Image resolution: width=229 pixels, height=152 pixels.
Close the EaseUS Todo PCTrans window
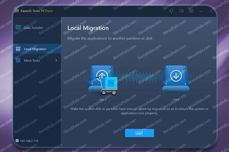(211, 11)
